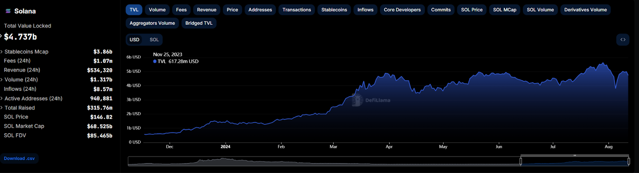The image size is (639, 173).
Task: Switch chart denomination to USD
Action: click(x=135, y=39)
